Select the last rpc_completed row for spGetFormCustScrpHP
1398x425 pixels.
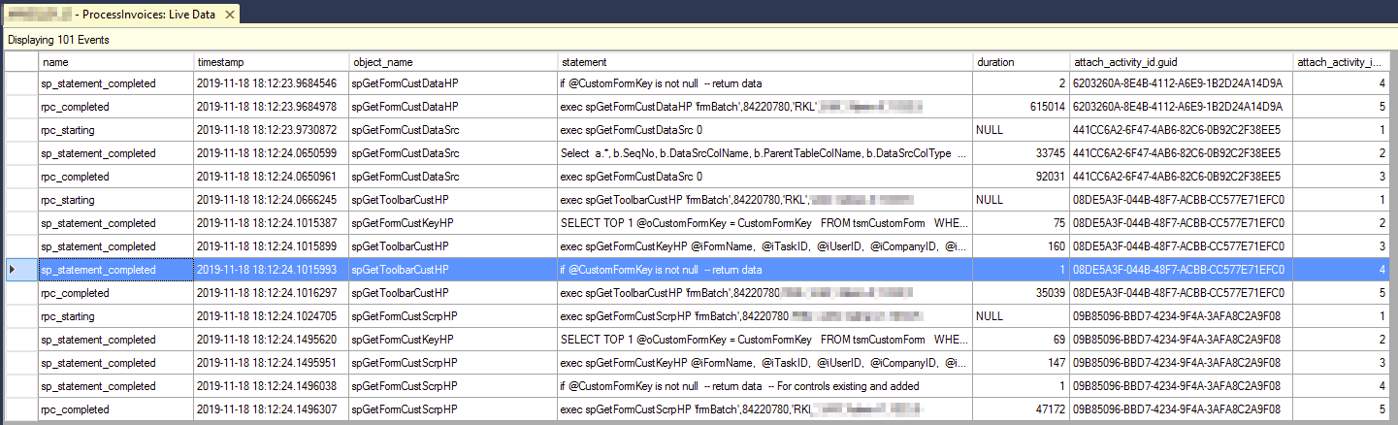pyautogui.click(x=114, y=409)
